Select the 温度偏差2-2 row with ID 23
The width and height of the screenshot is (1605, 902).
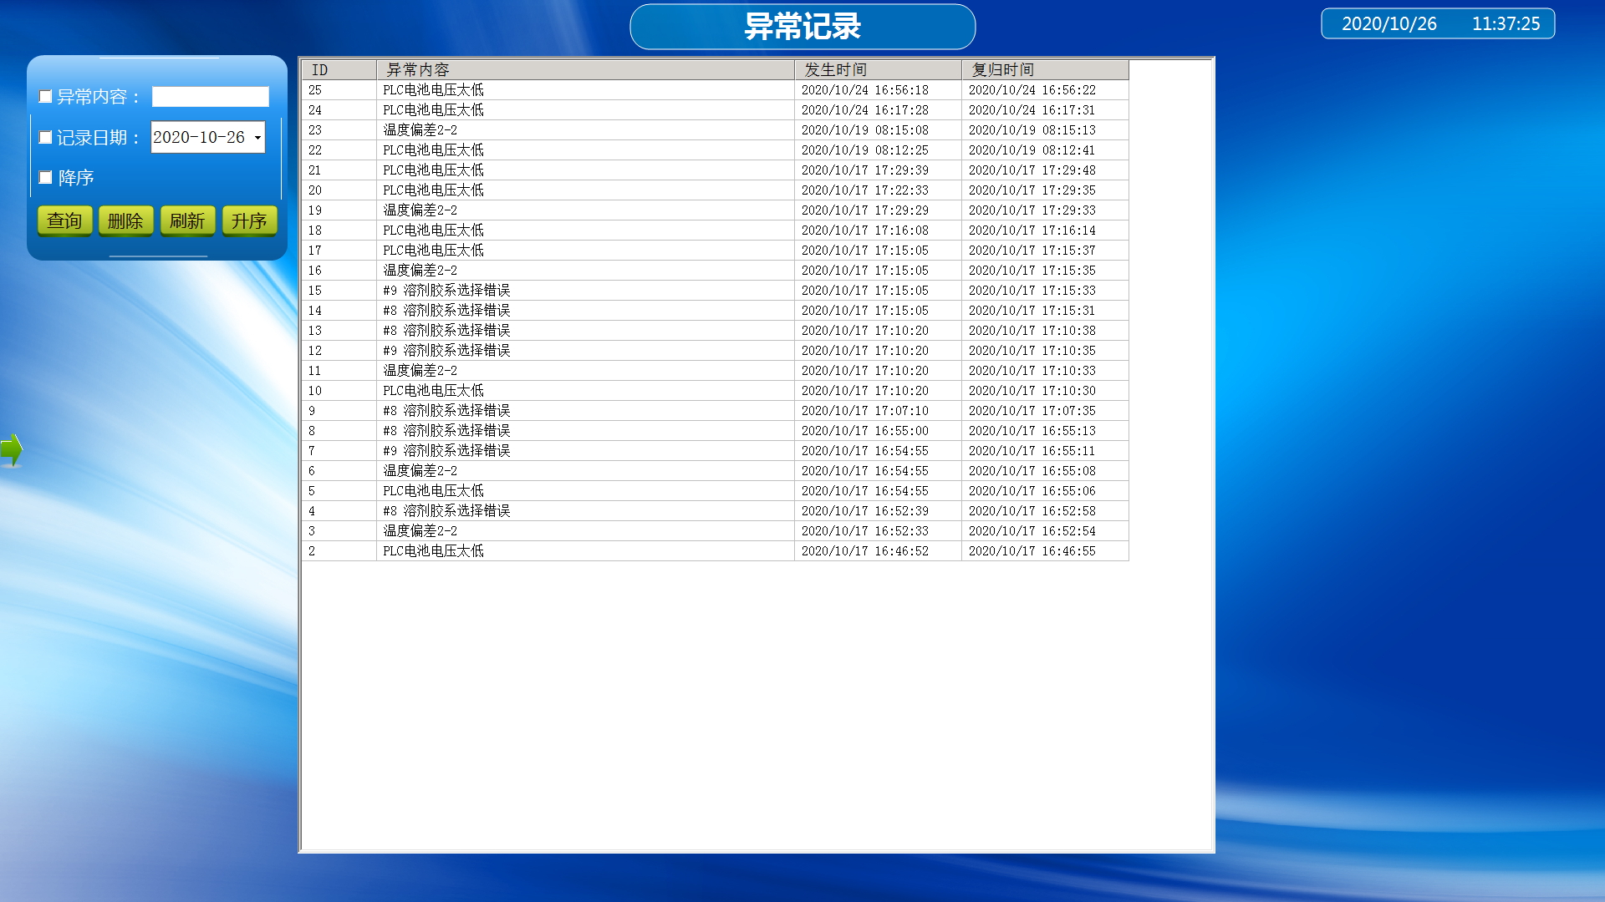[585, 130]
